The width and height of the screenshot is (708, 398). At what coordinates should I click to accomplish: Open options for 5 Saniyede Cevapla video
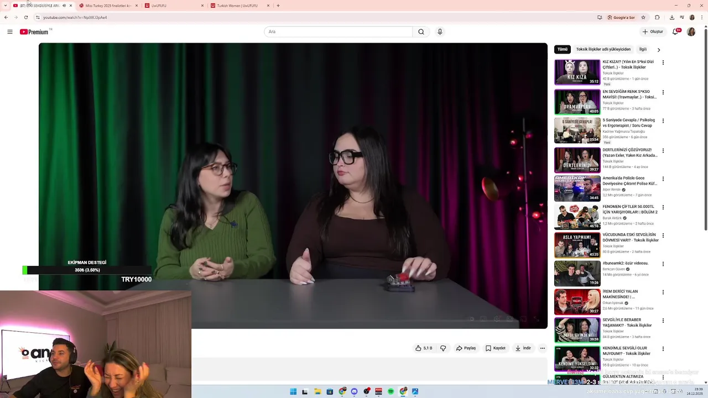tap(663, 121)
